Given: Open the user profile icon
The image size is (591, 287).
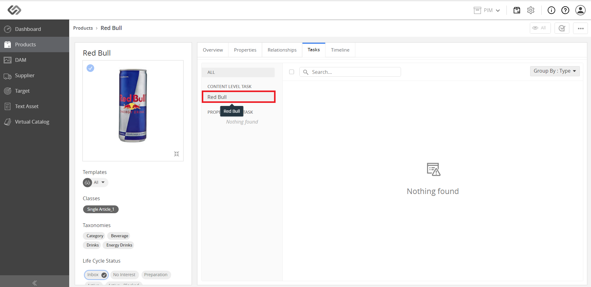Looking at the screenshot, I should pos(580,10).
